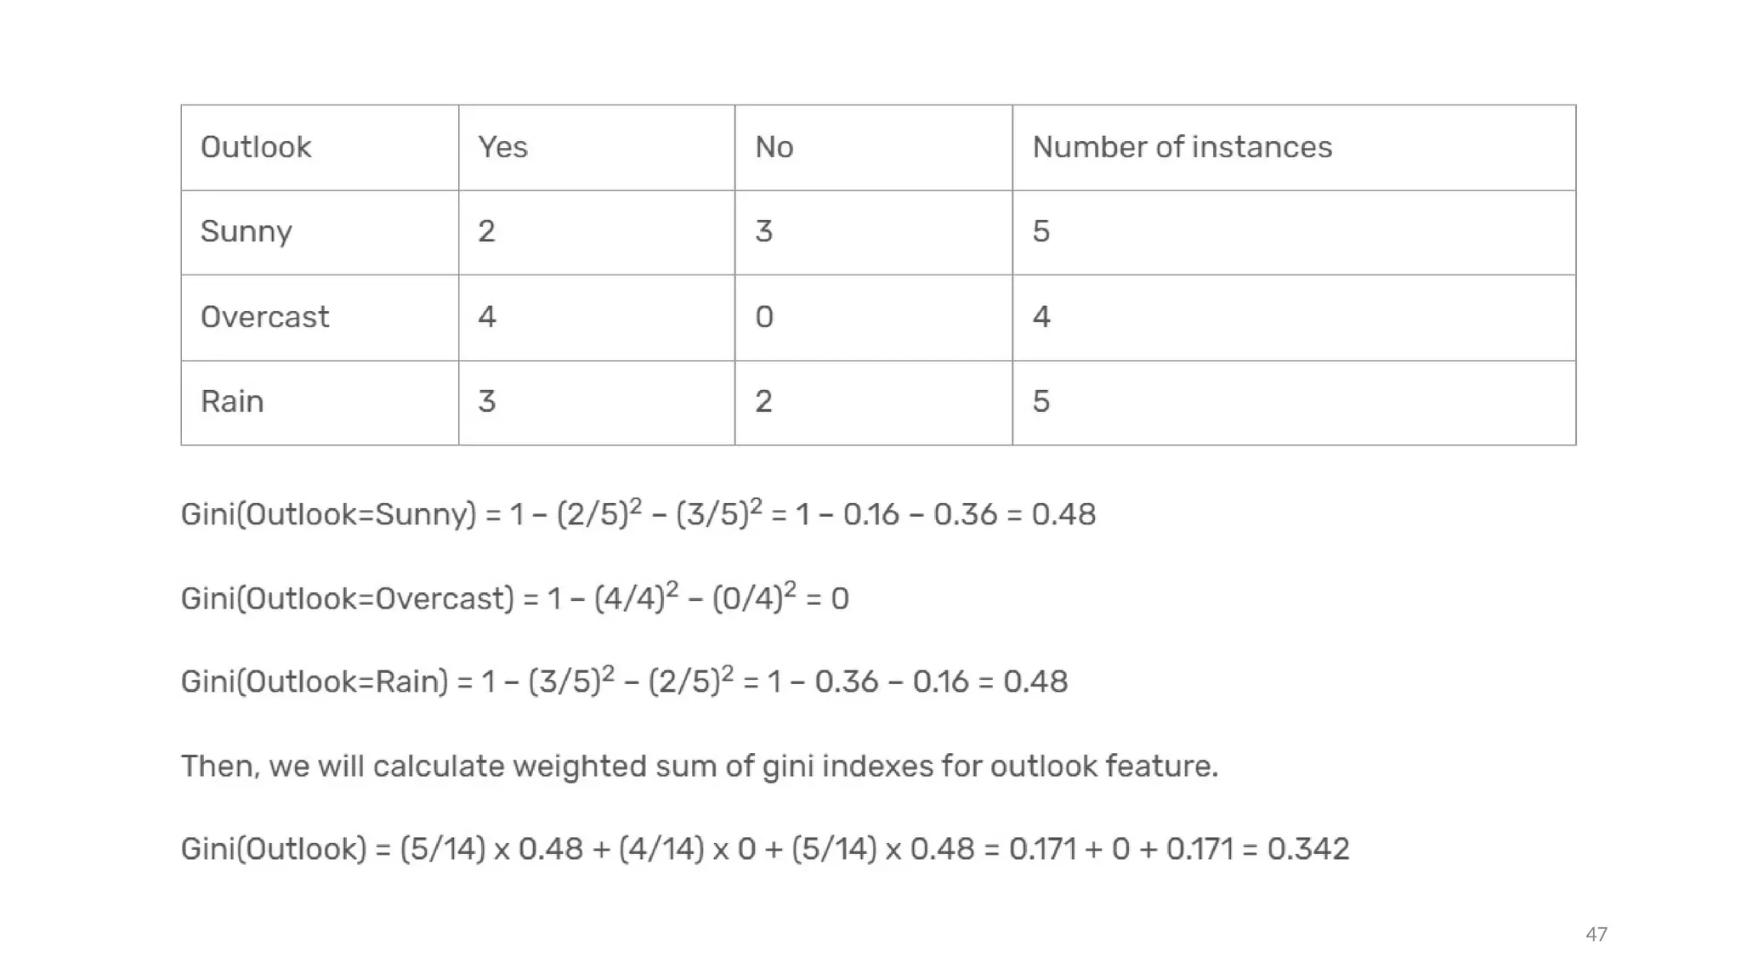Screen dimensions: 1741x979
Task: Click the Gini(Outlook=Overcast) equation line
Action: [515, 597]
